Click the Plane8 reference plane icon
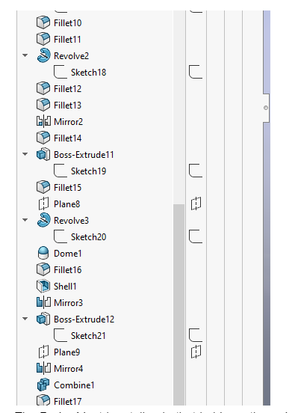 [x=43, y=204]
